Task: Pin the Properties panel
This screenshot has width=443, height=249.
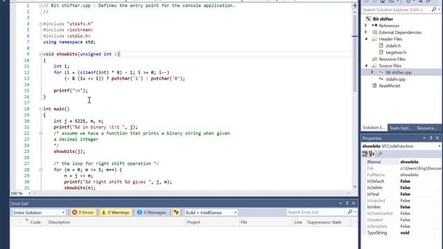Action: [431, 138]
